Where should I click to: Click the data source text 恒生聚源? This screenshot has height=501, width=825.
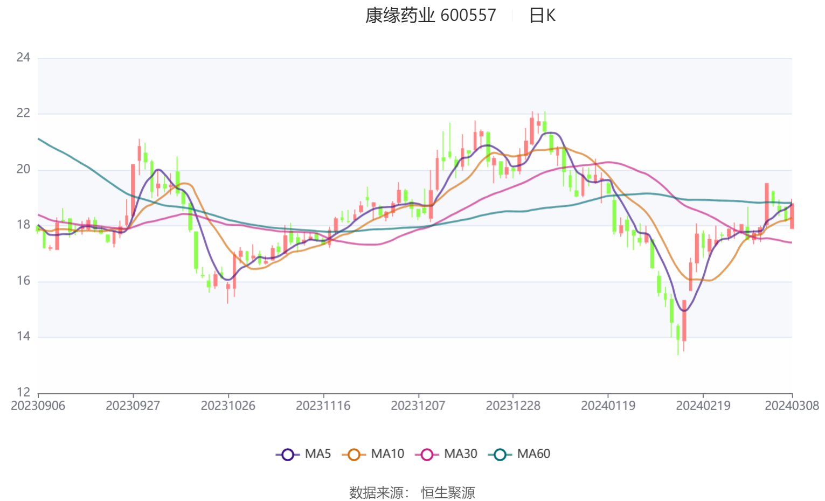(x=448, y=492)
